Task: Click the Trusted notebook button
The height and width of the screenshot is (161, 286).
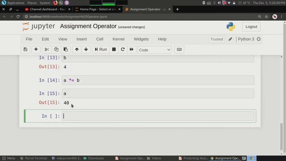Action: pyautogui.click(x=216, y=39)
